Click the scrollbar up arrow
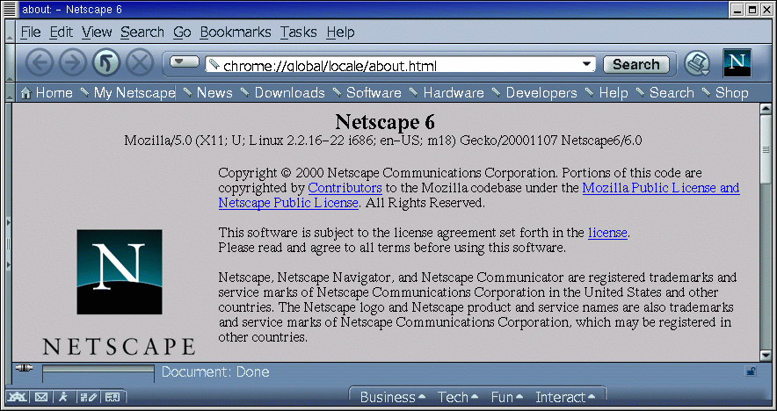This screenshot has height=411, width=777. click(766, 109)
